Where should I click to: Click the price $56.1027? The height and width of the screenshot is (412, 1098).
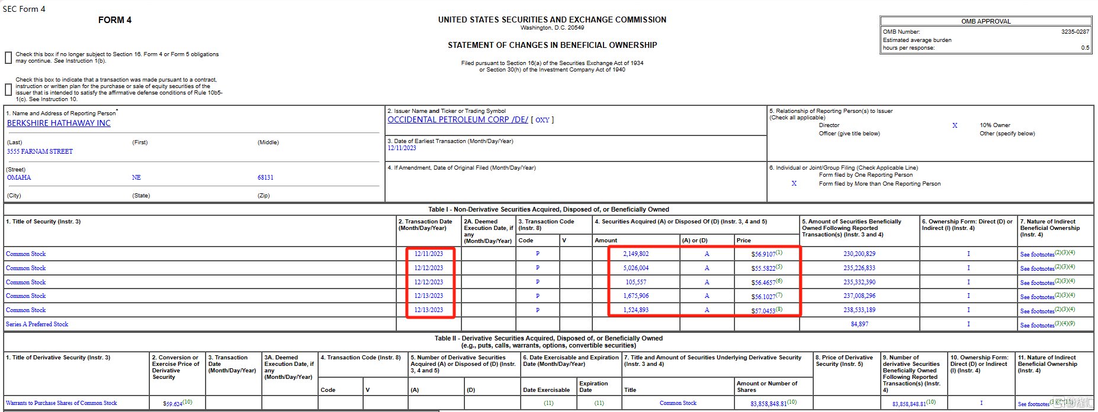click(763, 297)
